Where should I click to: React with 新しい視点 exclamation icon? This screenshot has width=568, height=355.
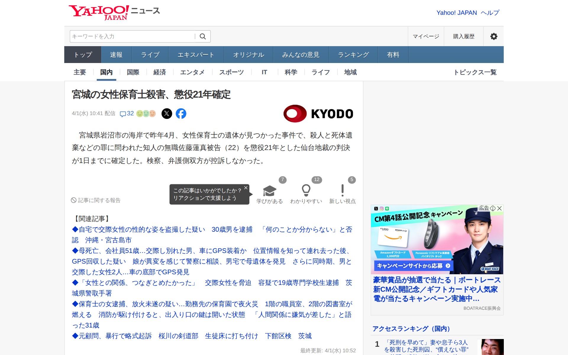[342, 191]
